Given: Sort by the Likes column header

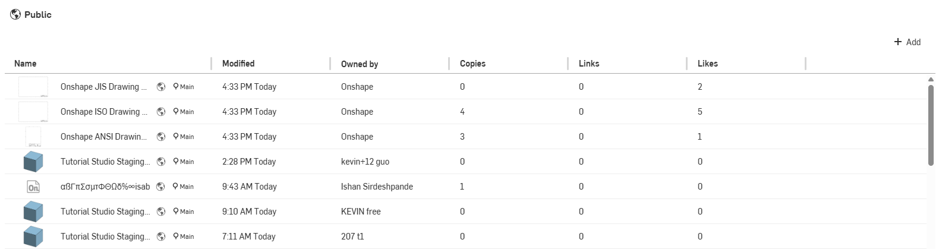Looking at the screenshot, I should pos(707,64).
